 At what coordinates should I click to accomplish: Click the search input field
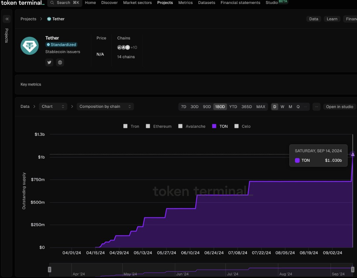(x=65, y=3)
